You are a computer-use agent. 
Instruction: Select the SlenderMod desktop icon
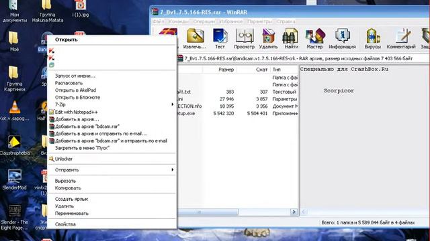point(14,180)
